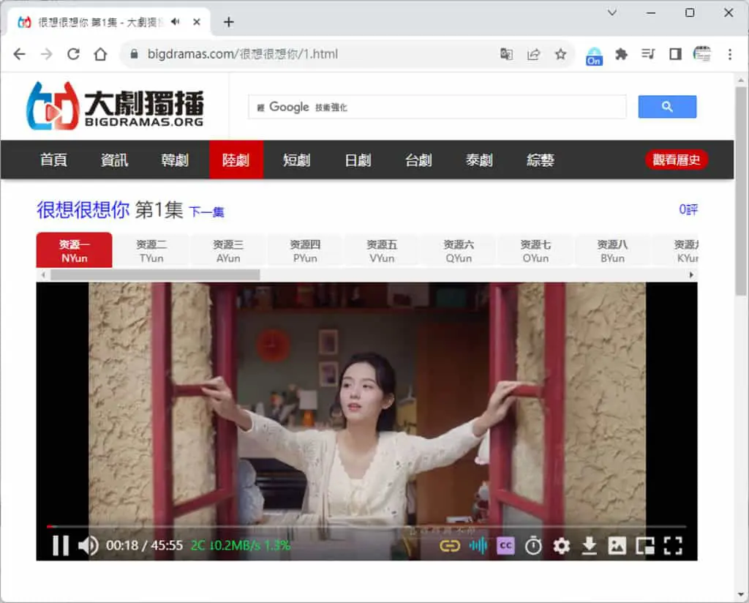Click the yellow link icon in player

[450, 545]
